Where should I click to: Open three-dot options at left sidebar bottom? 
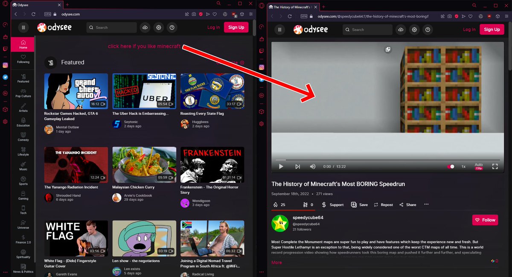(x=5, y=271)
